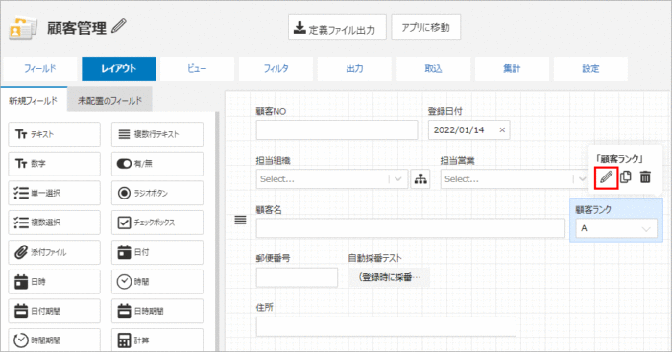Open the 顧客管理 app icon
672x352 pixels.
coord(22,28)
